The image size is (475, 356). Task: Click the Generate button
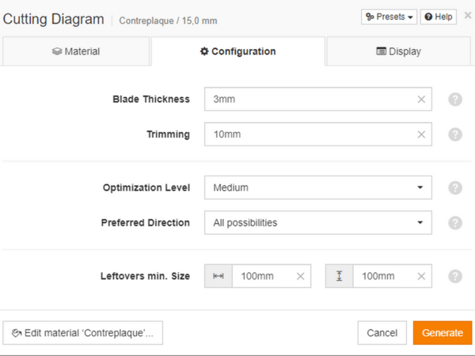(x=442, y=333)
